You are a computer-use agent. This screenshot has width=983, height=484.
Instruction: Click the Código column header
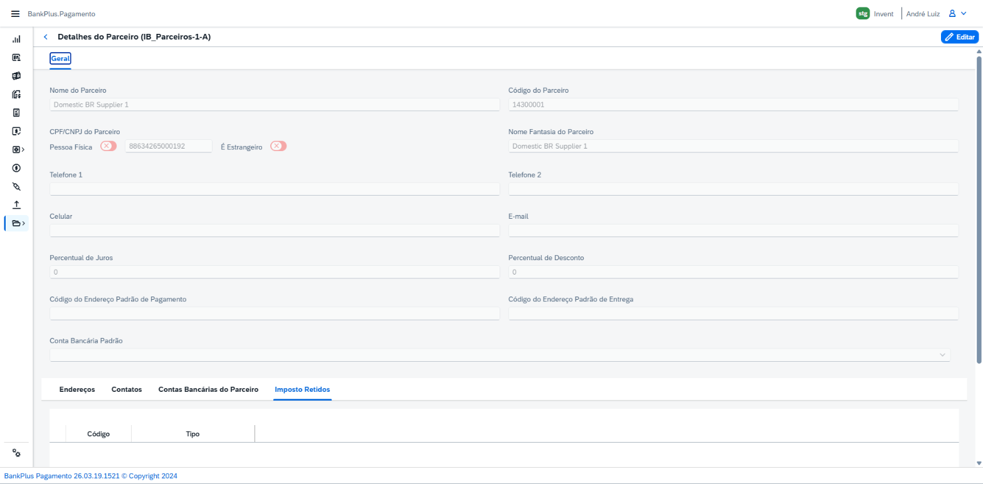coord(98,434)
